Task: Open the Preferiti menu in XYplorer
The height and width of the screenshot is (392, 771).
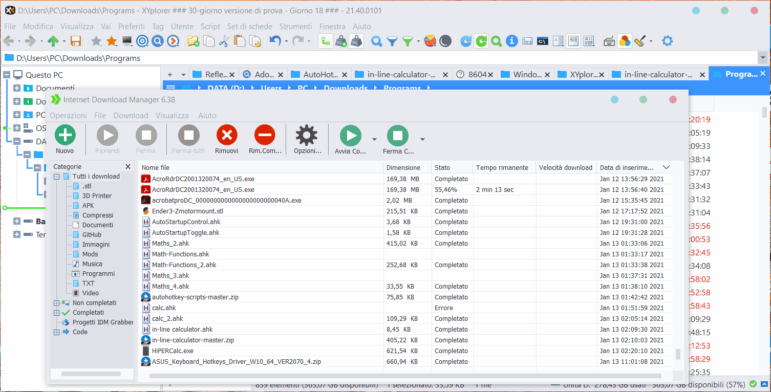Action: coord(131,27)
